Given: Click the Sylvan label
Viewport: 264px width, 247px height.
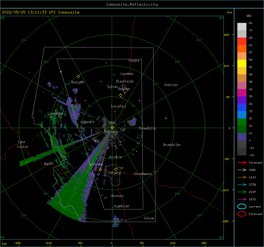Looking at the screenshot, I should pos(112,87).
